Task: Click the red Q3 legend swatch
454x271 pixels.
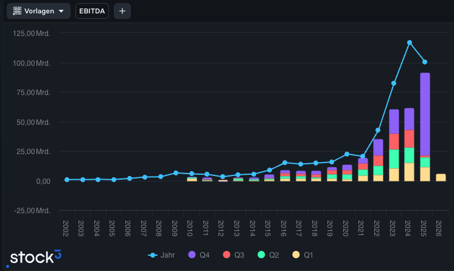Action: [x=227, y=255]
